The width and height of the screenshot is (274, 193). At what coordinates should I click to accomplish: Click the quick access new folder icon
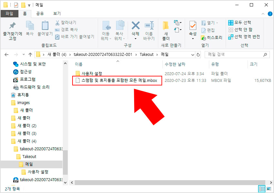(23, 5)
